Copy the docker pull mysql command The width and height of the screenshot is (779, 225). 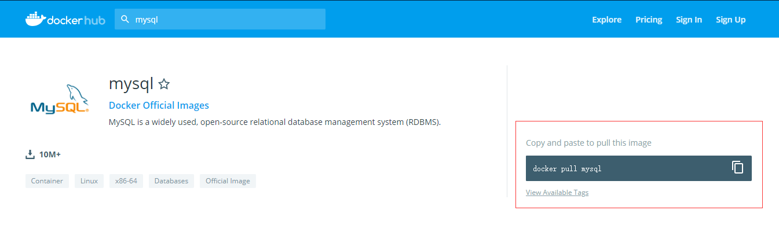coord(737,168)
